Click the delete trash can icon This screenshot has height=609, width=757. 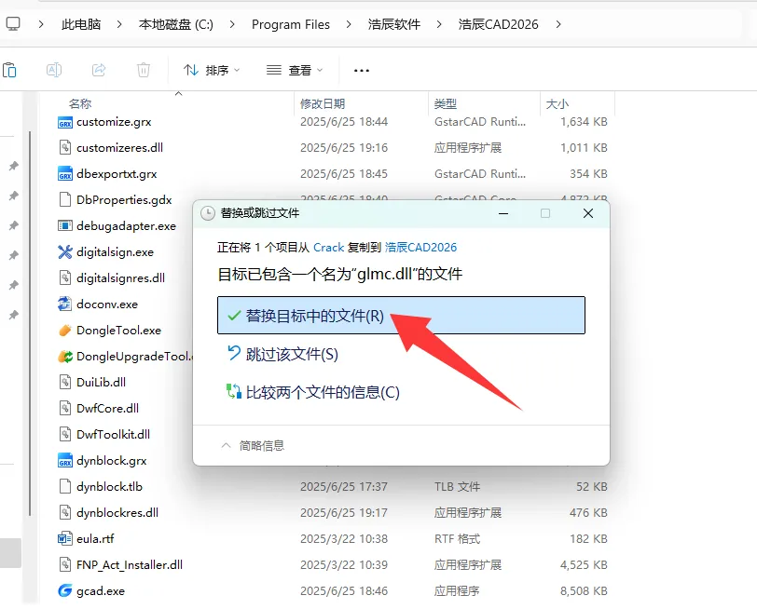(x=144, y=70)
